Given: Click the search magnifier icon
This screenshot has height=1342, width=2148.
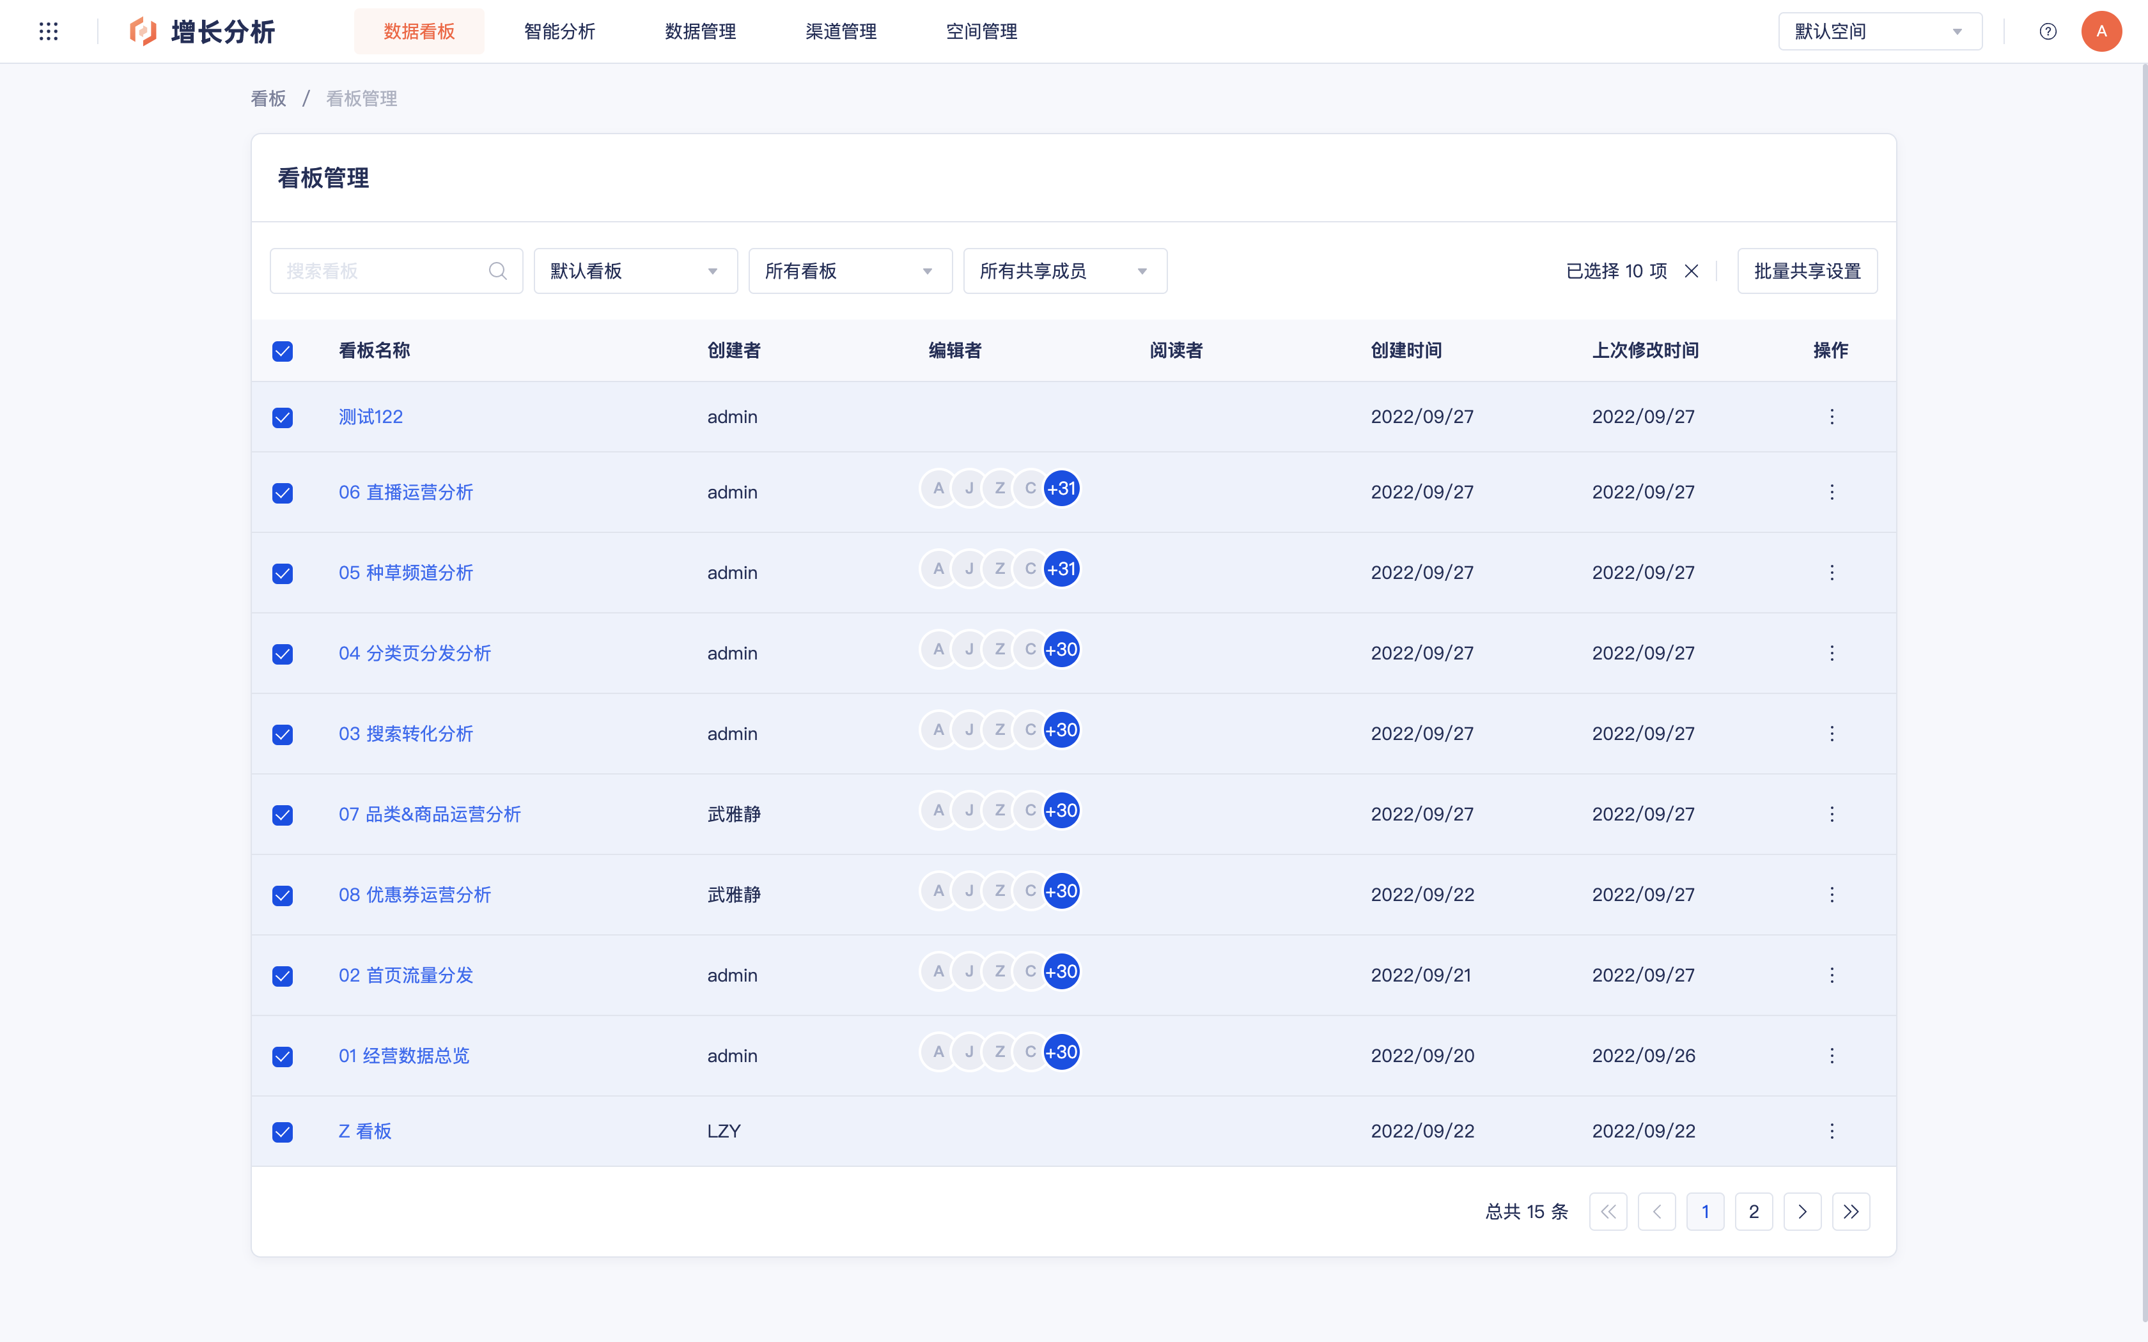Looking at the screenshot, I should coord(498,271).
